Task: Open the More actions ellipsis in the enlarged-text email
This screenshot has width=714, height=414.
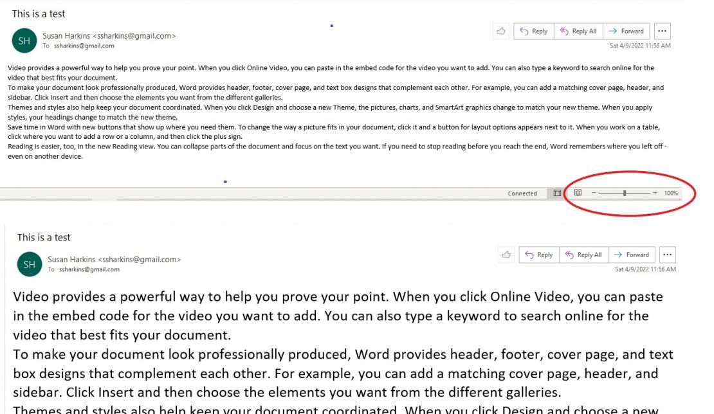Action: (x=668, y=255)
